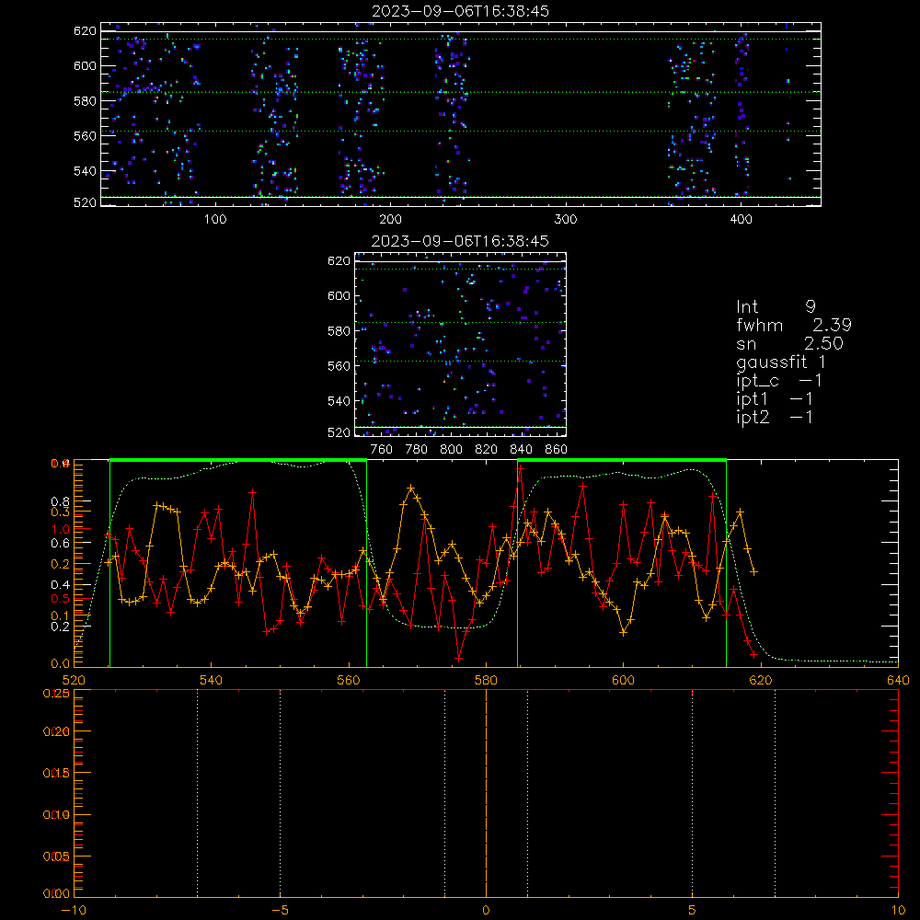Click red y-axis label 1.0 on profile plot
Viewport: 920px width, 920px height.
61,529
